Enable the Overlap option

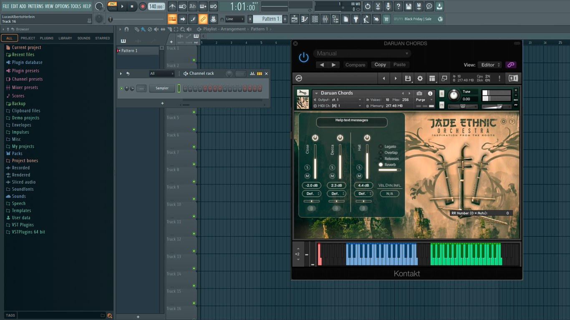tap(381, 152)
